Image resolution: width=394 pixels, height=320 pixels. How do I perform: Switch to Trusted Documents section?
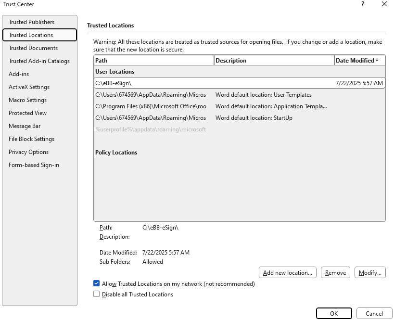(x=33, y=48)
